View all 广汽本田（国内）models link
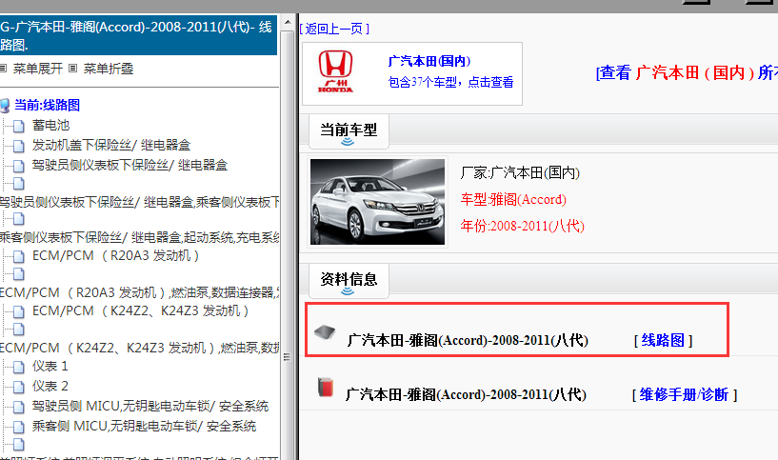Screen dimensions: 778x460 pyautogui.click(x=687, y=73)
